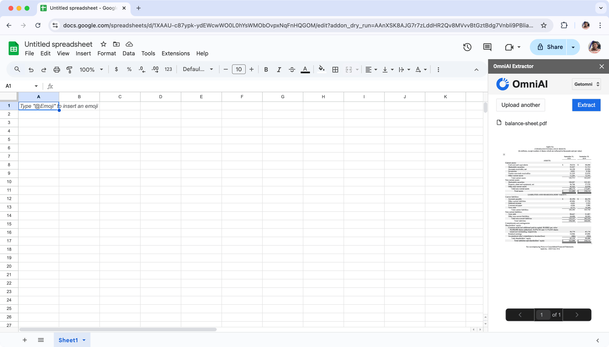Increase decimal places

[155, 69]
